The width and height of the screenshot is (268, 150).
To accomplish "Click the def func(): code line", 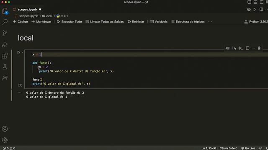I will 42,63.
